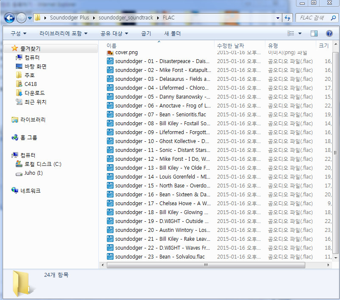Click FLAC icon of track 01 Disasterpeace
Viewport: 340px width, 300px height.
110,61
